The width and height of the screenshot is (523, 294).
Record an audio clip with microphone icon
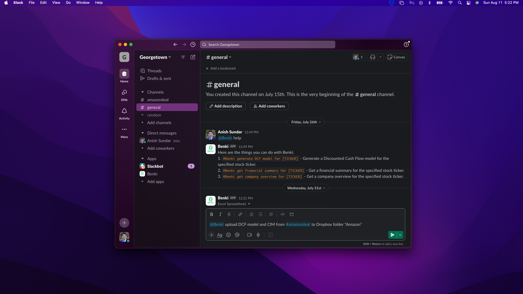(x=258, y=235)
